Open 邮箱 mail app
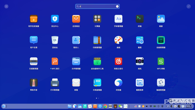This screenshot has width=195, height=110. tap(76, 82)
